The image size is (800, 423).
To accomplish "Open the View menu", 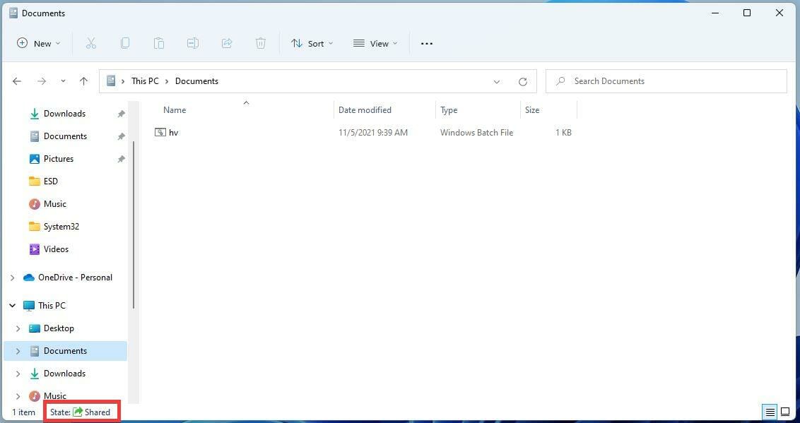I will tap(375, 43).
